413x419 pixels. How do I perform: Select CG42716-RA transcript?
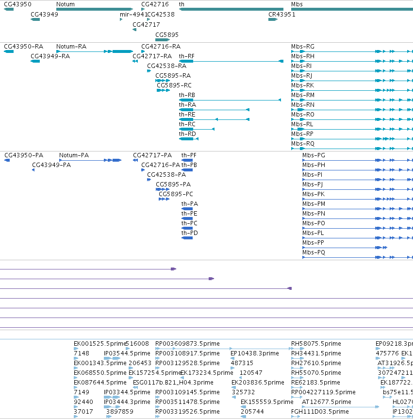143,51
